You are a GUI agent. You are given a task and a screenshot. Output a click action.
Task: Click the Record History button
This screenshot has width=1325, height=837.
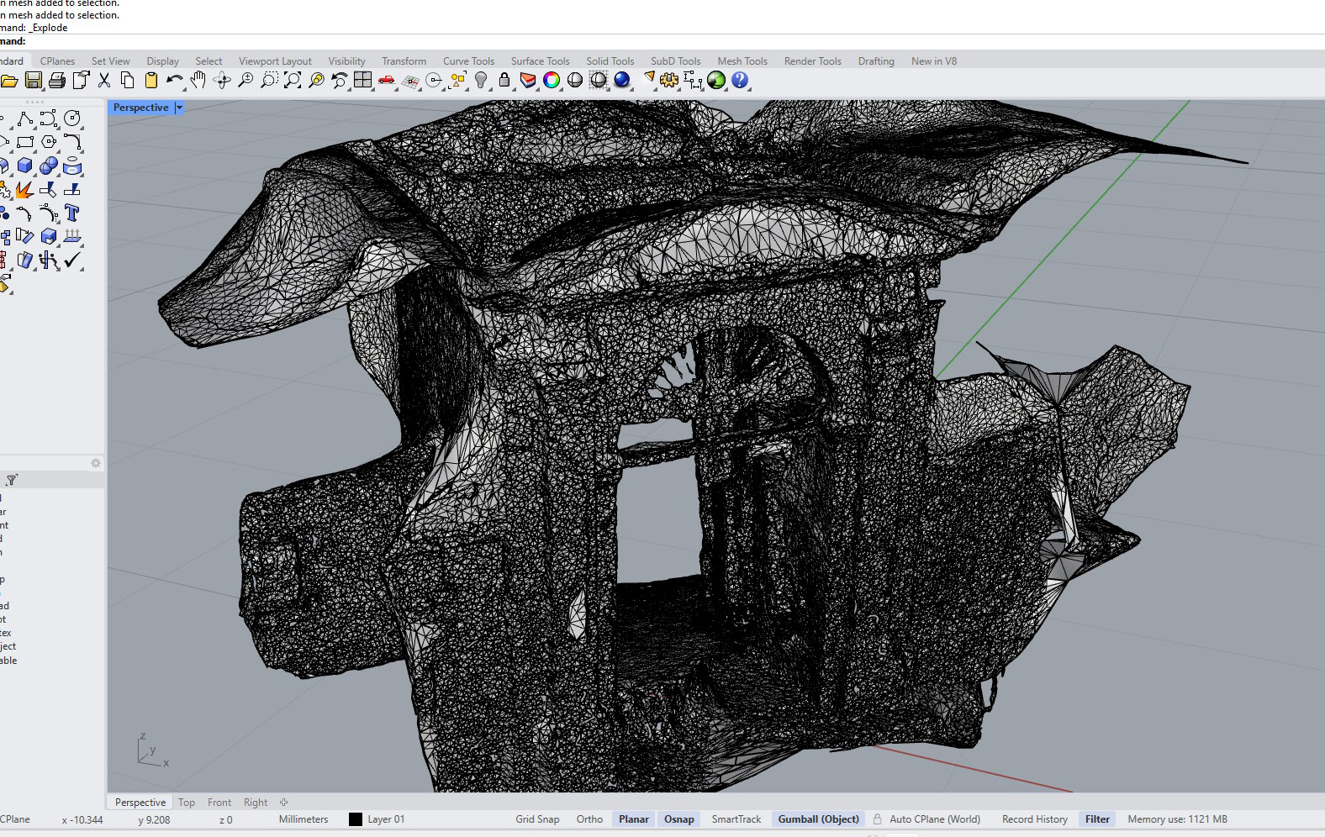[1034, 819]
